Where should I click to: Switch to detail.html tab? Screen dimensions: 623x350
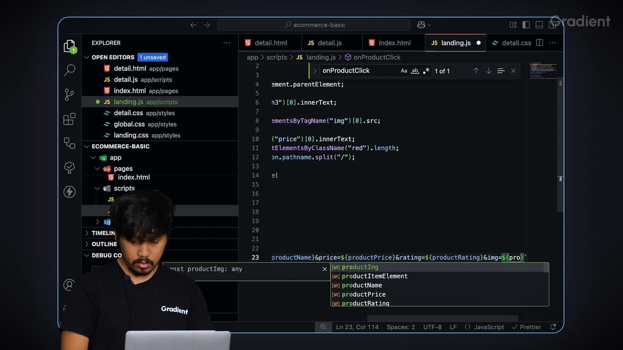click(265, 42)
